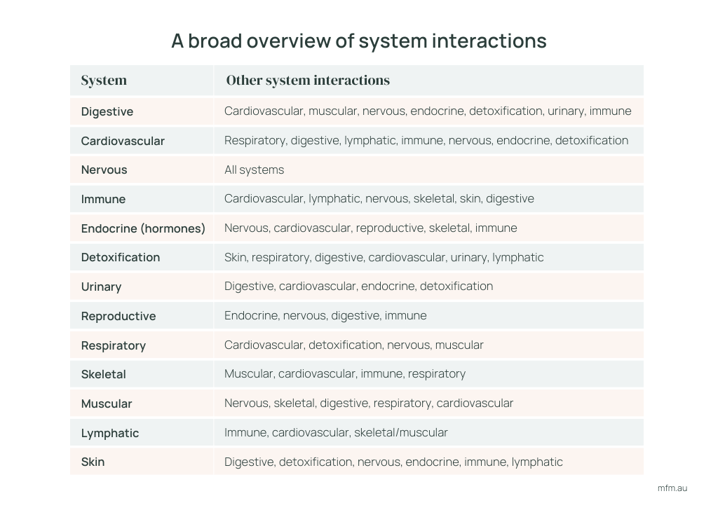This screenshot has height=517, width=718.
Task: Click the 'Cardiovascular' row label
Action: coord(123,141)
